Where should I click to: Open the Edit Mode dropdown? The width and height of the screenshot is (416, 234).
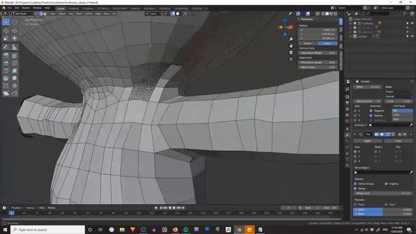22,14
